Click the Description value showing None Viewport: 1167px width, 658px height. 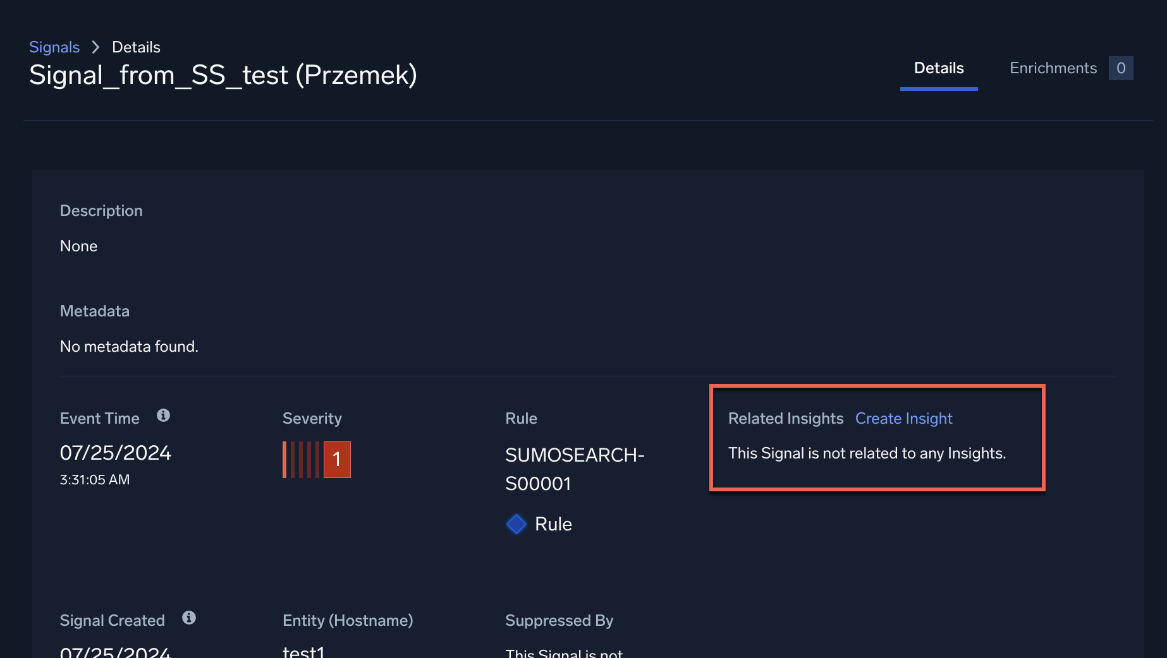[x=78, y=246]
